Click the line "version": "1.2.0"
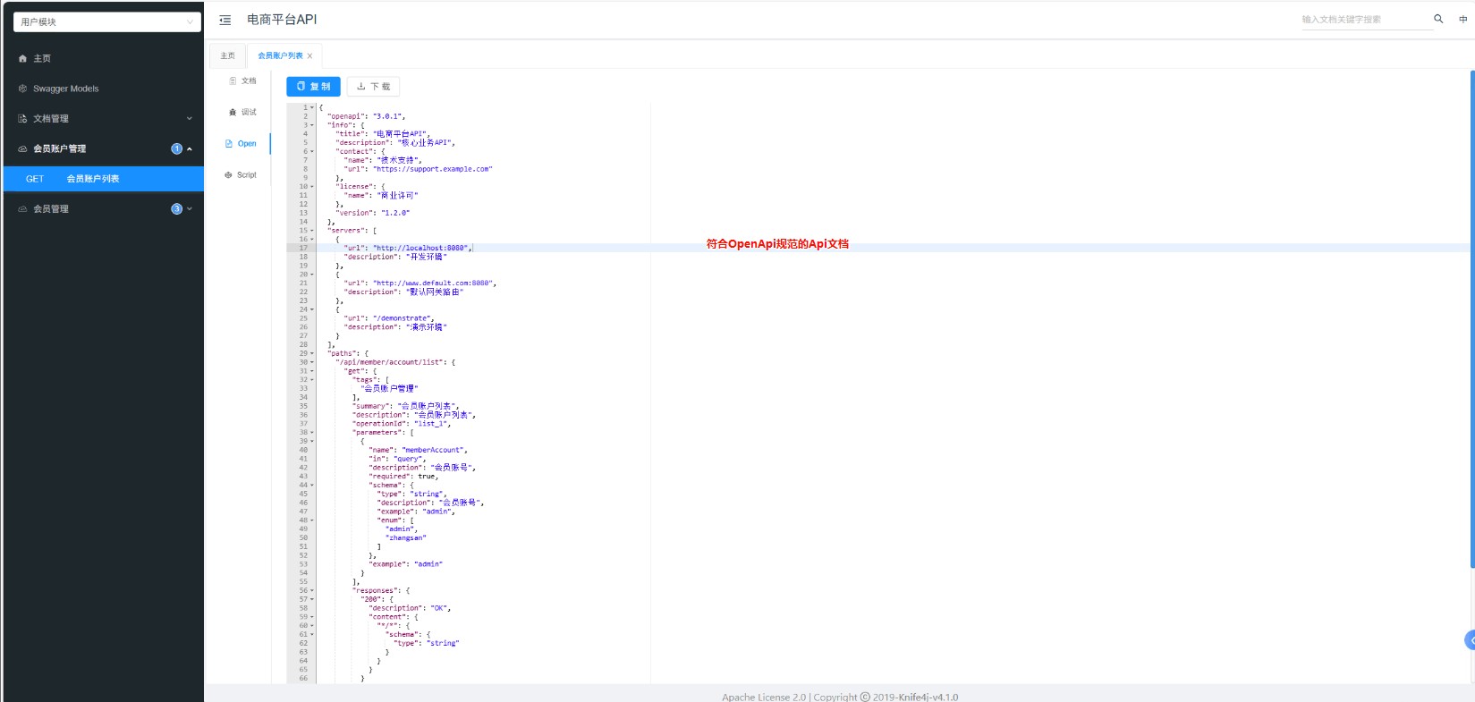The width and height of the screenshot is (1475, 702). [x=373, y=213]
